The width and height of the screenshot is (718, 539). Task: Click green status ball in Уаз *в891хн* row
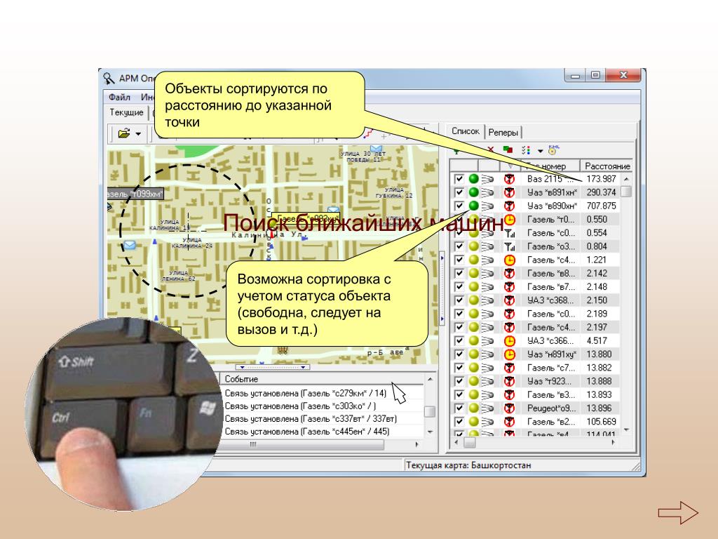[473, 192]
